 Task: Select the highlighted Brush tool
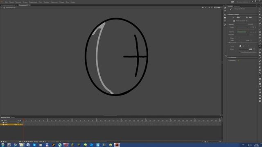260,47
